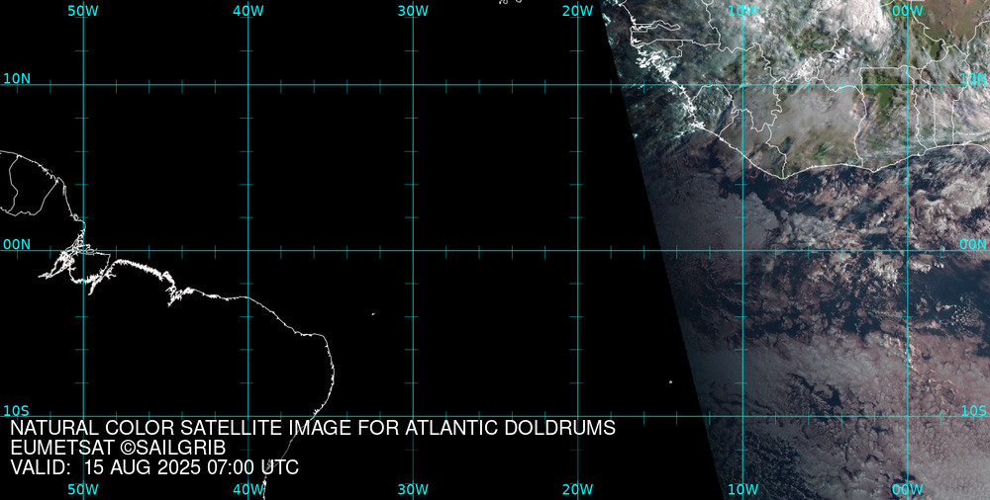990x500 pixels.
Task: Click the 40W label at top
Action: tap(248, 11)
